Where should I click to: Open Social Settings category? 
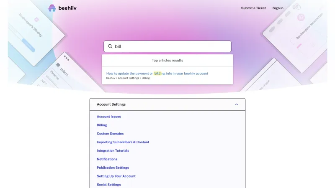point(109,185)
